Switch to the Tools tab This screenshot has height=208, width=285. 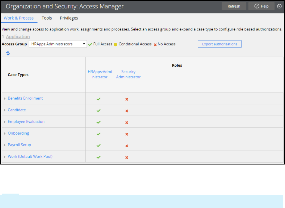(47, 18)
